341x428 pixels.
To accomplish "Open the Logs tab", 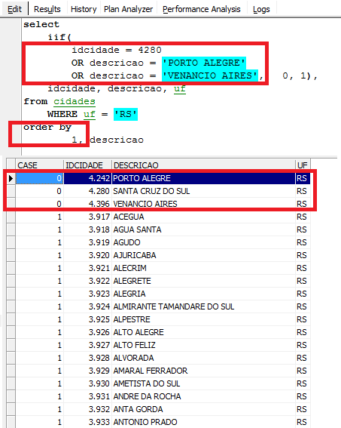I will tap(261, 9).
